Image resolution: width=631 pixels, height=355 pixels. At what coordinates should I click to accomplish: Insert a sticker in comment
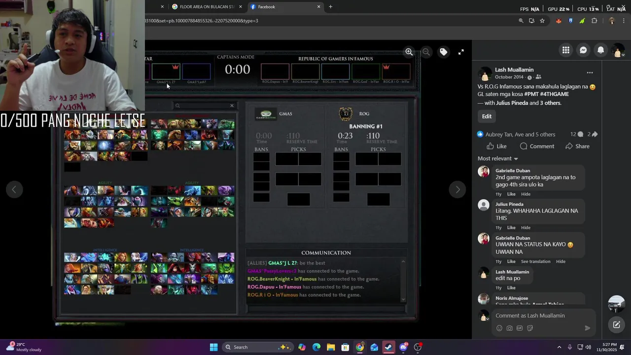click(530, 328)
